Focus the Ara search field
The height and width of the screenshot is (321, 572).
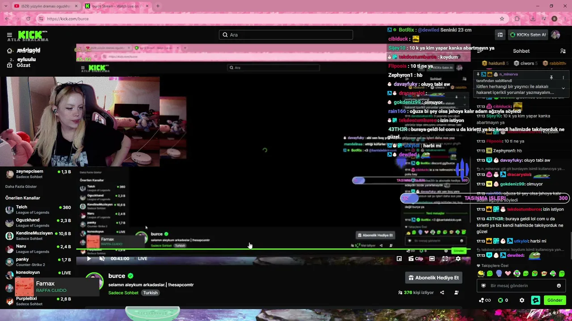click(286, 35)
